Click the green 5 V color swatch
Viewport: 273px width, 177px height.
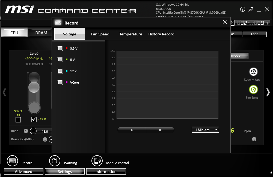tap(67, 59)
